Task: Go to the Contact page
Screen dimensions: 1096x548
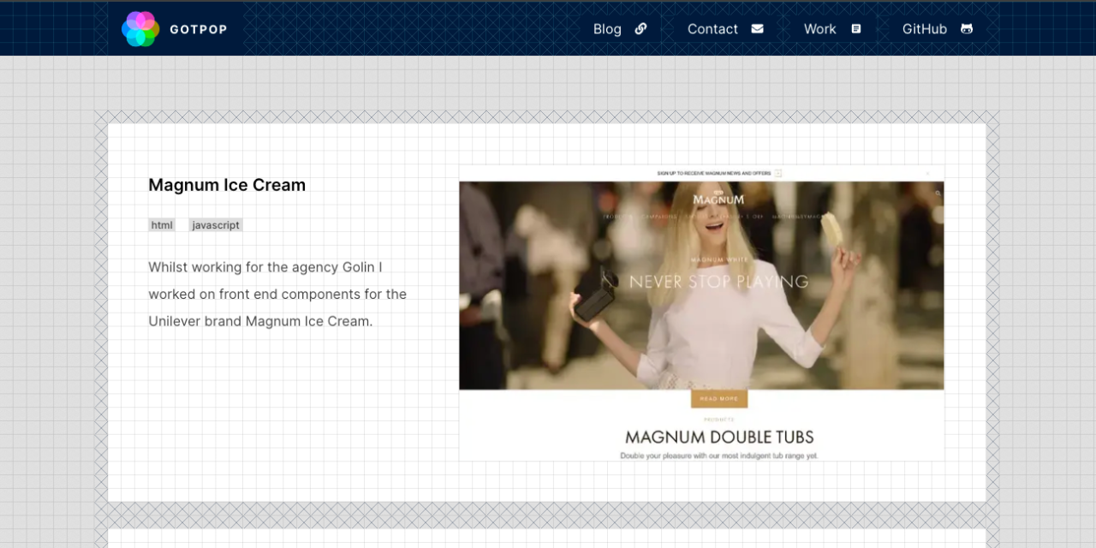Action: (712, 29)
